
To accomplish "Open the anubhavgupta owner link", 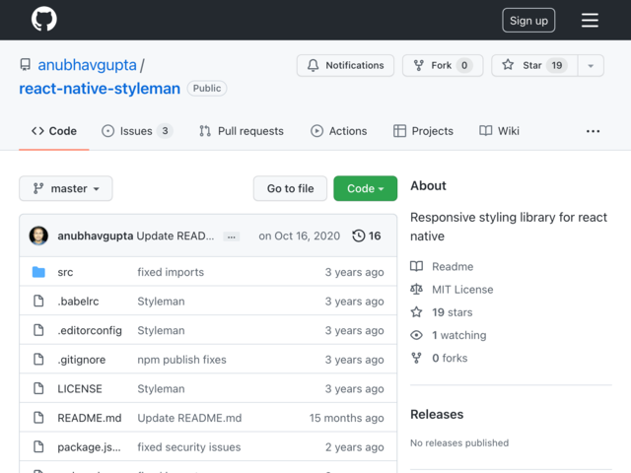I will (x=87, y=65).
